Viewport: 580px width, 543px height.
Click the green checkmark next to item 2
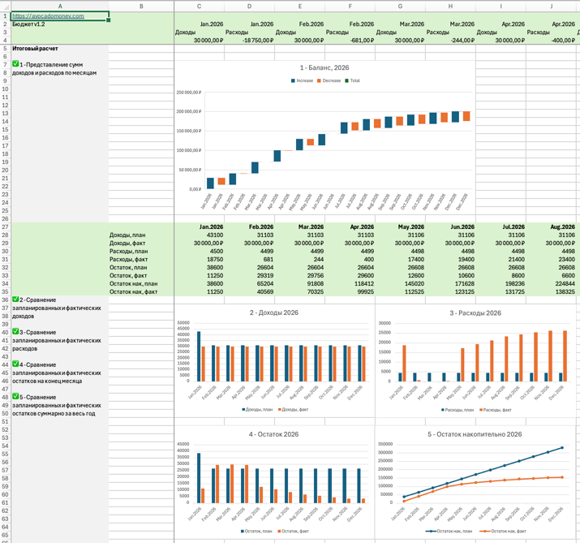pos(15,300)
